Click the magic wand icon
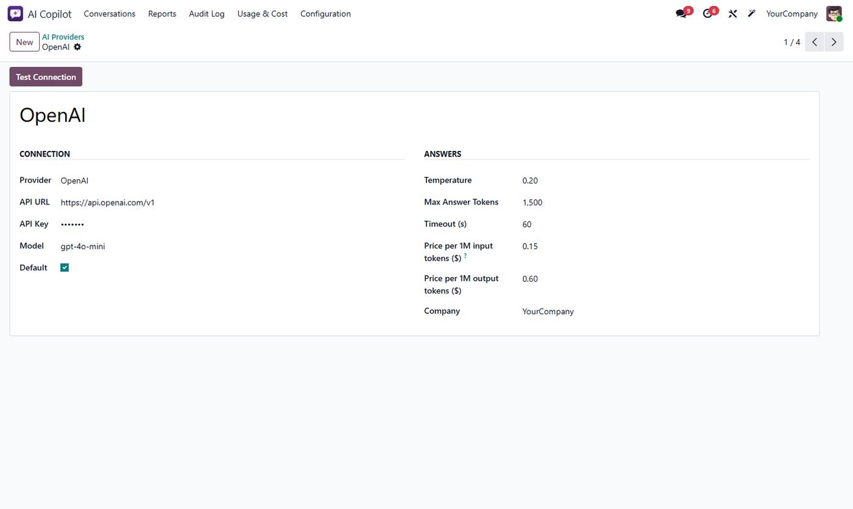The image size is (853, 509). pos(752,13)
